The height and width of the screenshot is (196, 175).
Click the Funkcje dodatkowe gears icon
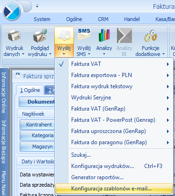[x=151, y=36]
